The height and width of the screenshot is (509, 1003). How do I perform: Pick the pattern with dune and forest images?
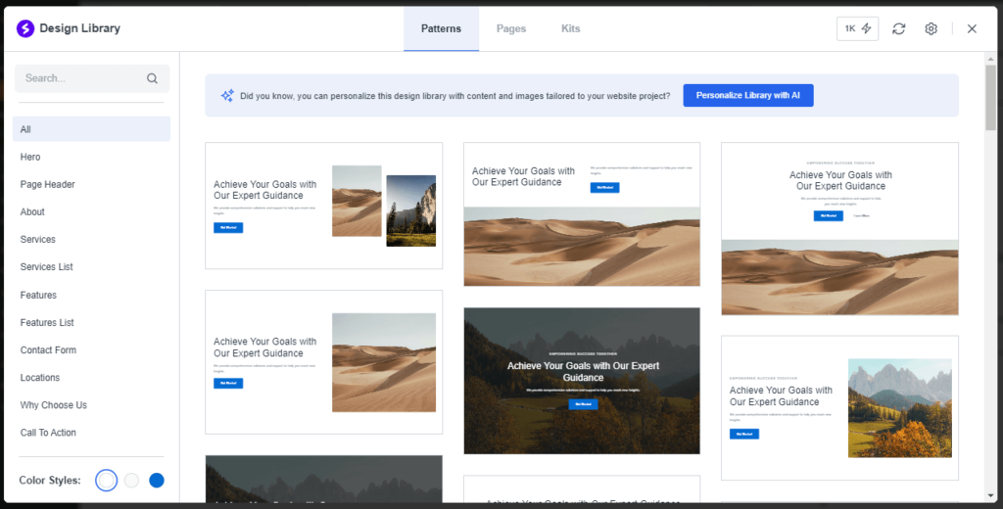click(x=323, y=206)
